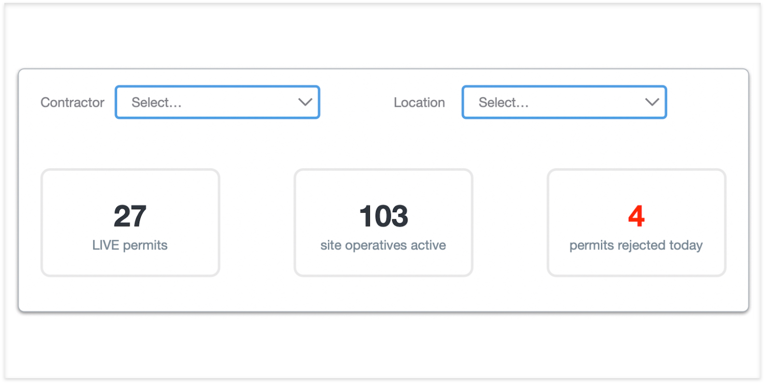
Task: Click empty area between Contractor and Location filters
Action: (x=357, y=102)
